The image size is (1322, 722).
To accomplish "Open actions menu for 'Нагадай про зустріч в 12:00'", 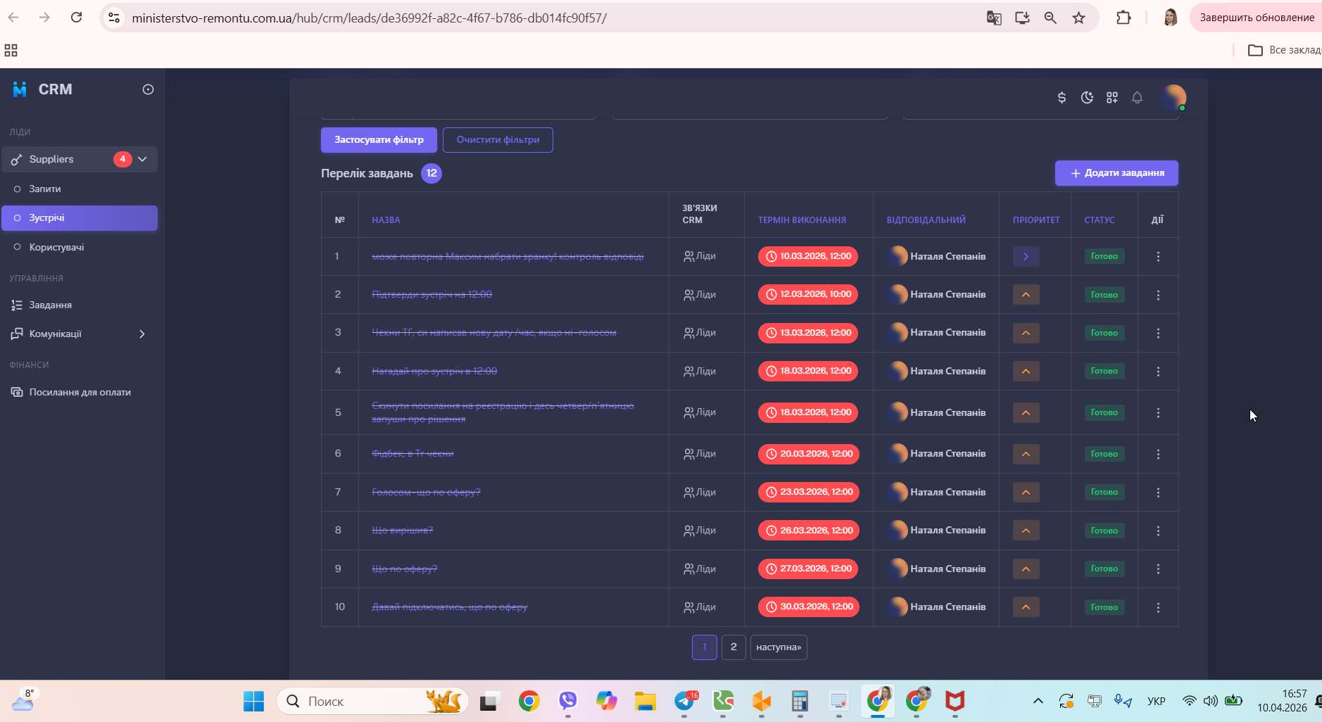I will point(1158,372).
